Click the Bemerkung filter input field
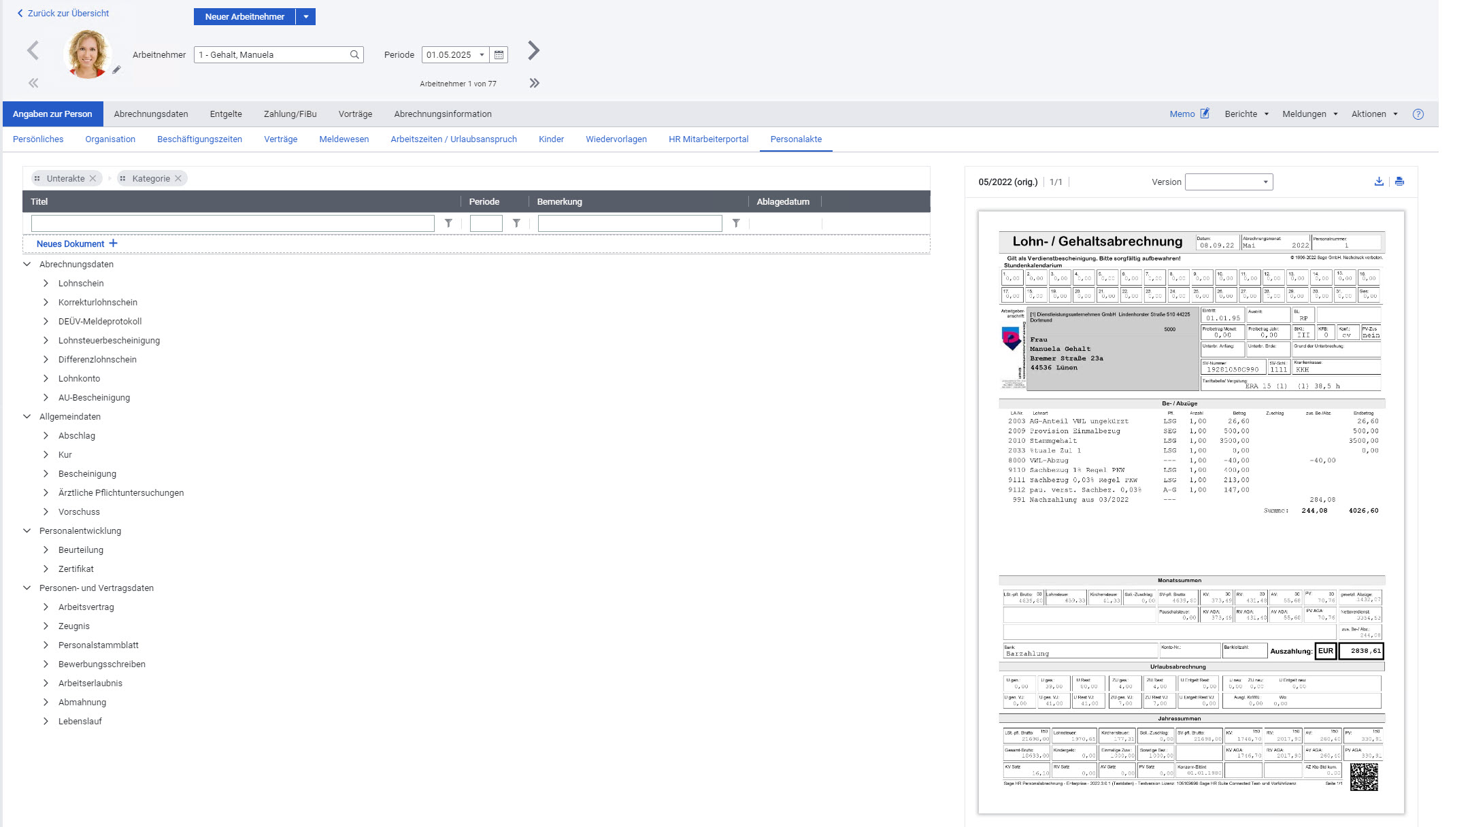 point(629,223)
